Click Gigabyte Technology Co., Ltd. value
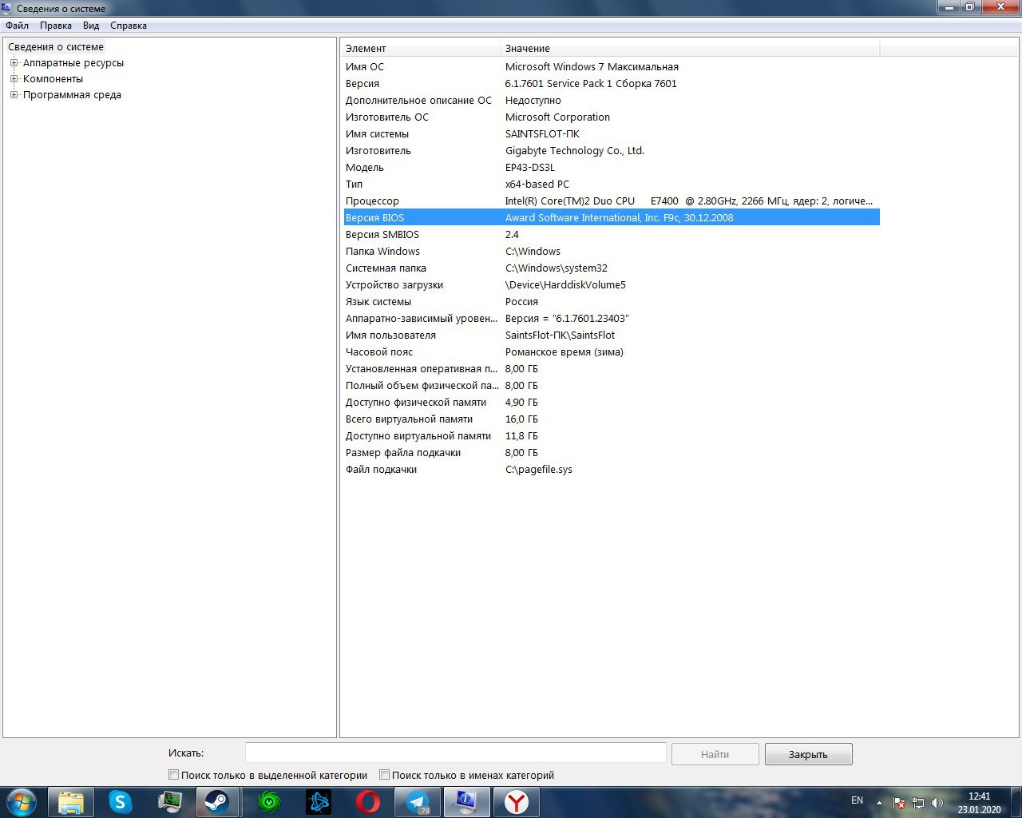 click(575, 151)
